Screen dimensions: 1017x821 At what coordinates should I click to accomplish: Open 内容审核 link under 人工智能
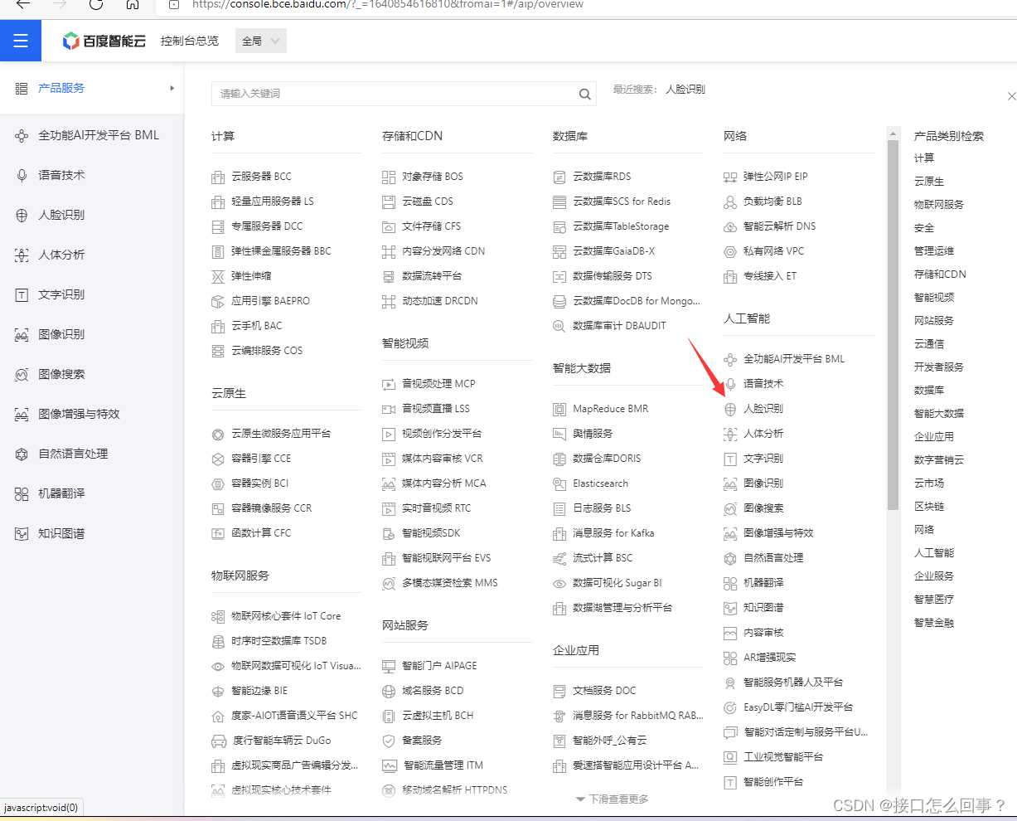763,633
